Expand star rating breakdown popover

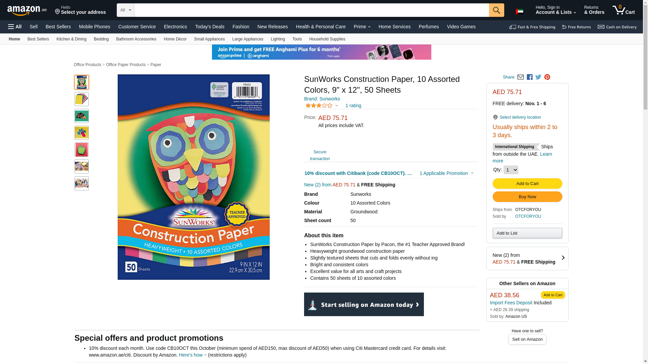point(322,106)
